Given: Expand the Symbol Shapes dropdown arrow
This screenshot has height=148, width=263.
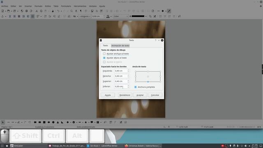Looking at the screenshot, I should [76, 123].
